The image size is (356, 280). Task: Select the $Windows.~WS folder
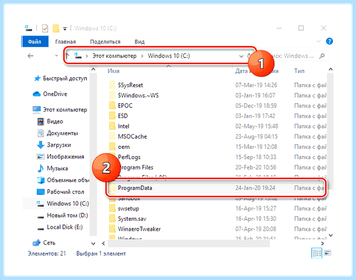tap(138, 96)
